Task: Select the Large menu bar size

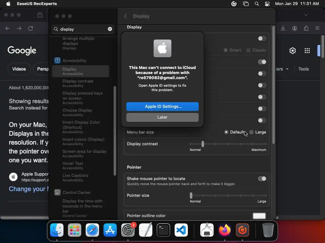Action: (251, 132)
